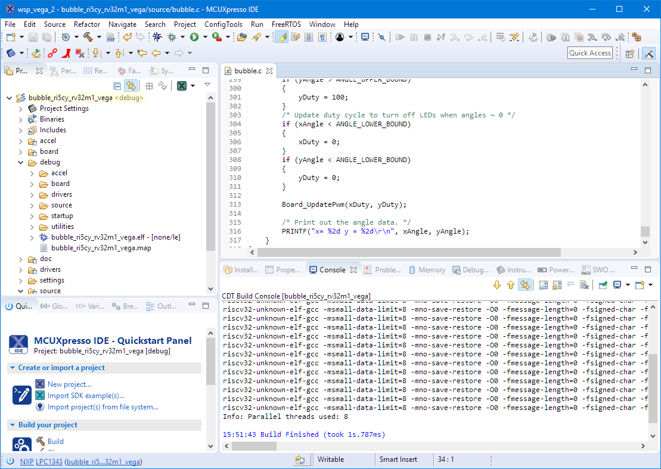Click the Quick Access search field
Viewport: 661px width, 469px height.
589,53
